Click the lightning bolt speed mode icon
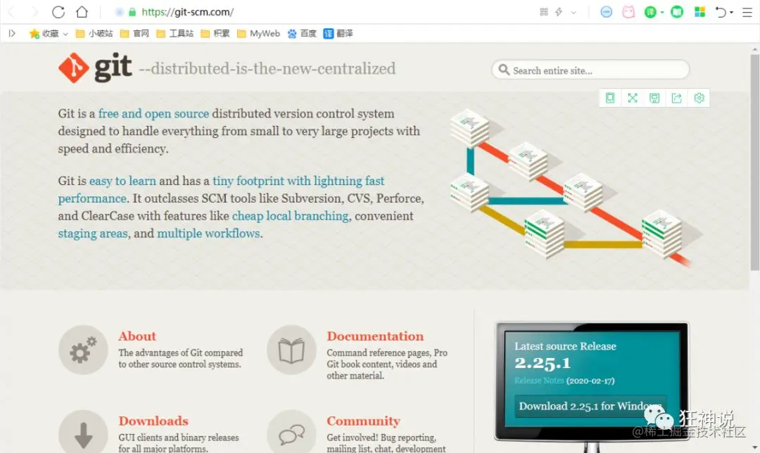The height and width of the screenshot is (453, 760). pos(559,12)
